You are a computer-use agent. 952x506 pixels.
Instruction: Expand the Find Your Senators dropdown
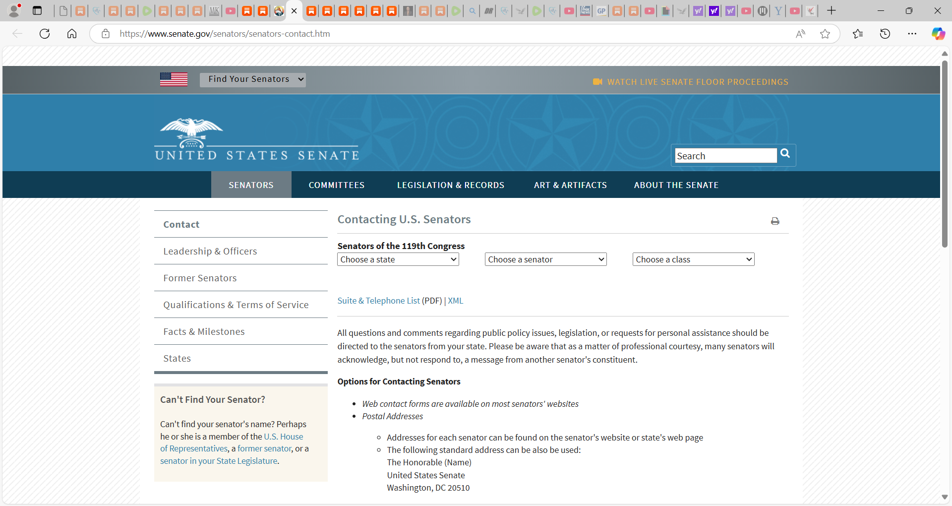pyautogui.click(x=253, y=79)
